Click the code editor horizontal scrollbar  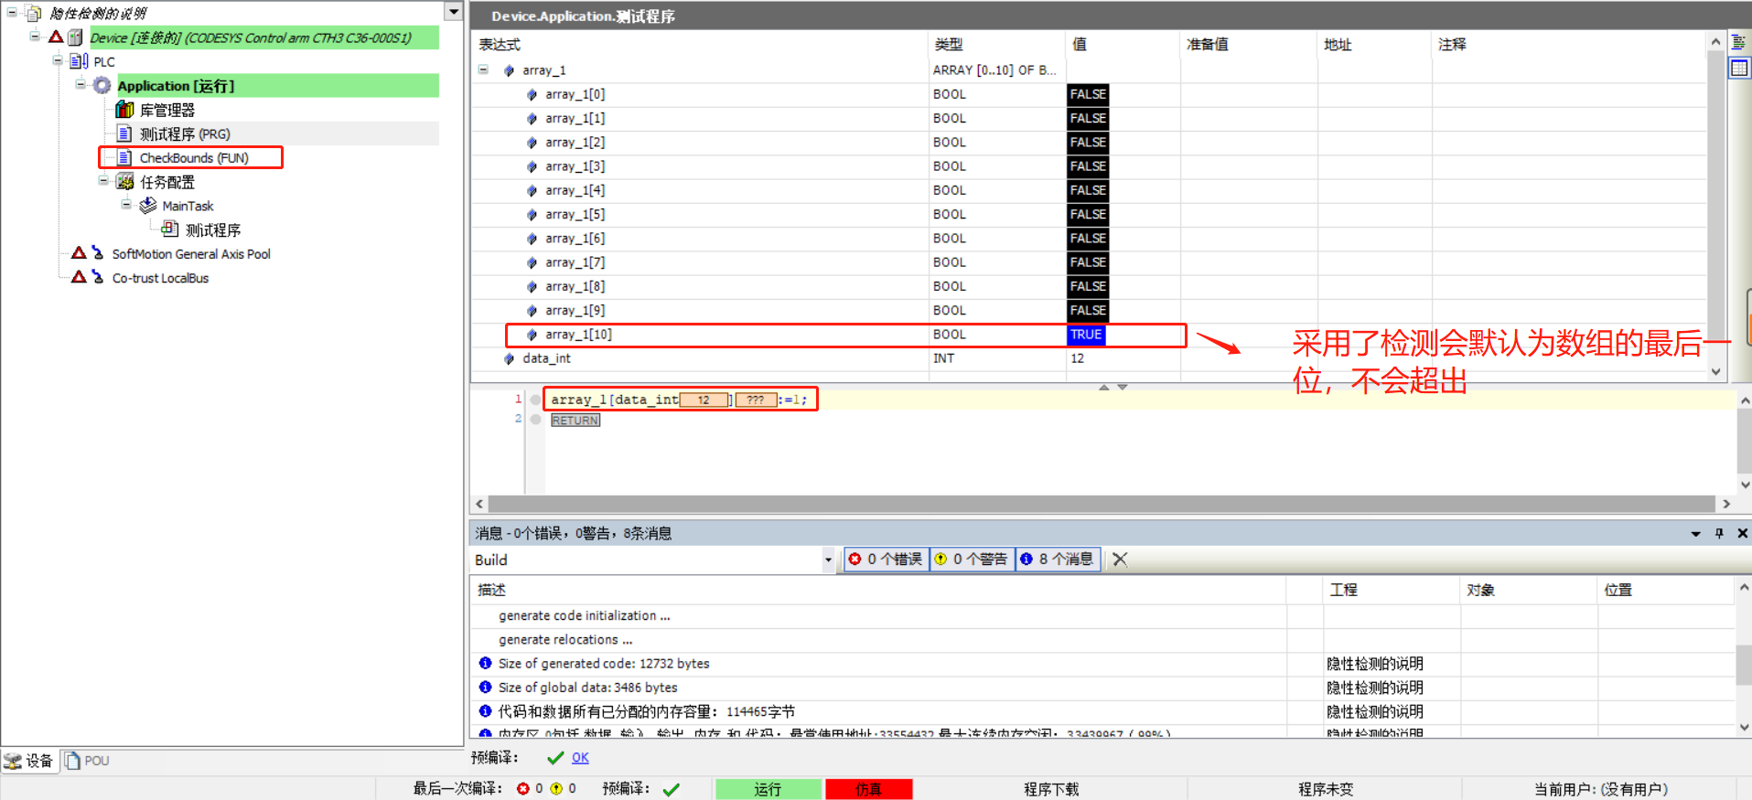coord(1102,504)
